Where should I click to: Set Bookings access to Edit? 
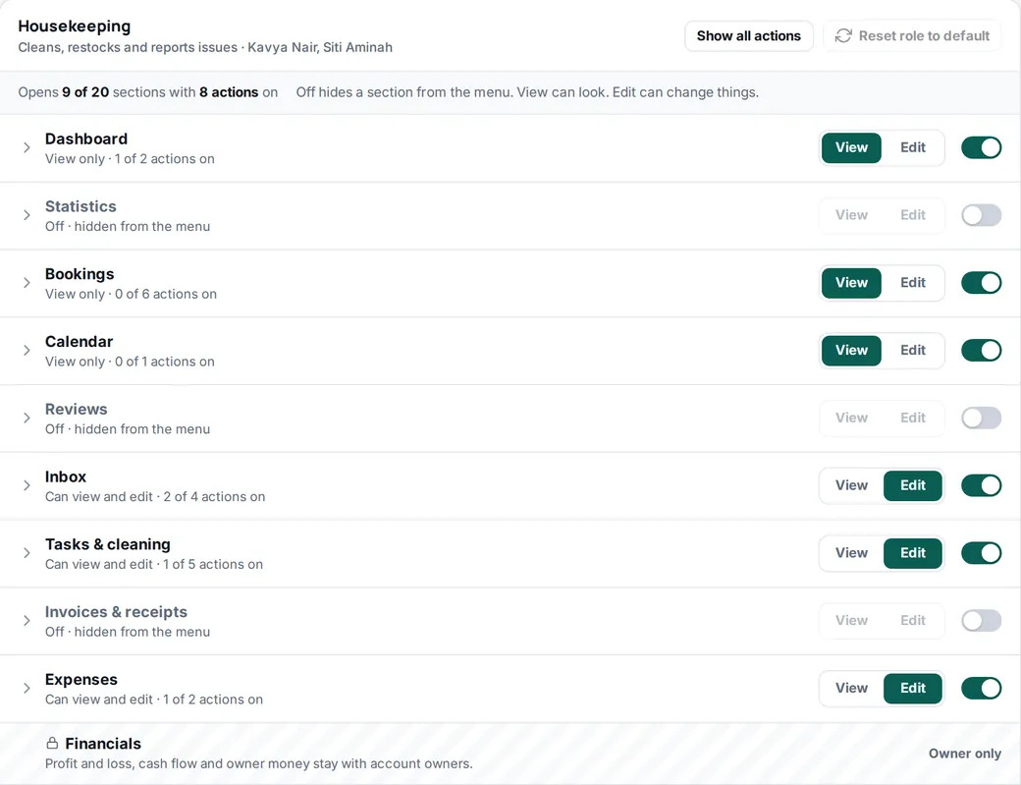click(912, 283)
